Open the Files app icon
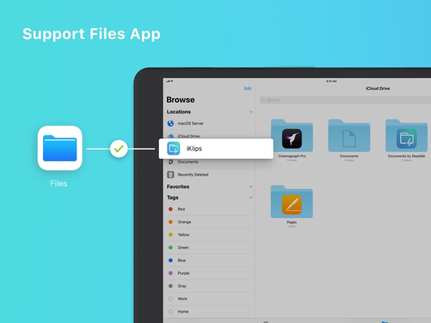Viewport: 431px width, 323px height. point(60,148)
